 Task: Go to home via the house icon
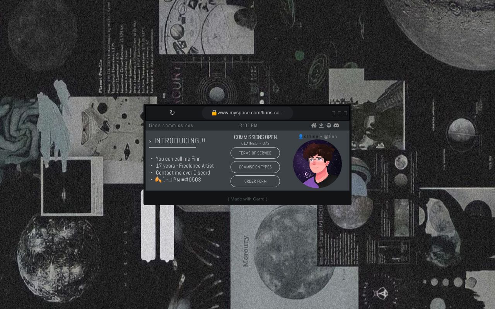[314, 126]
